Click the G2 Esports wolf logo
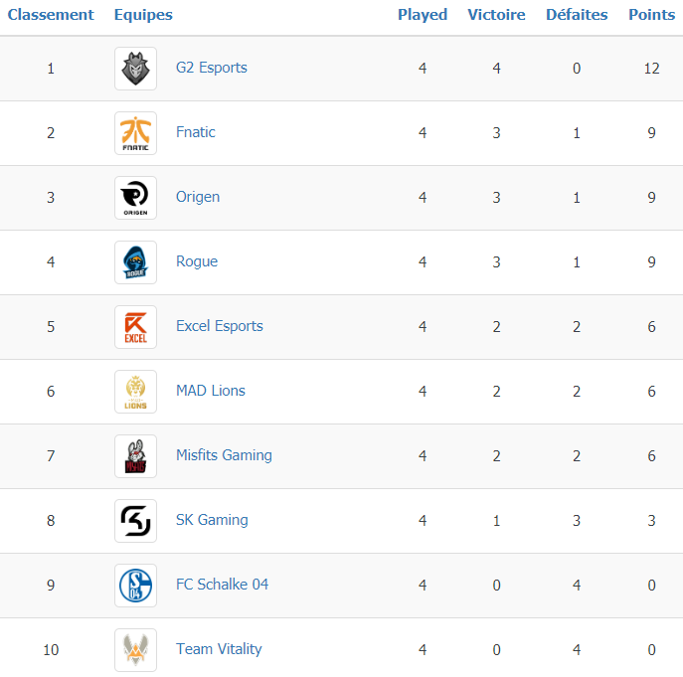This screenshot has height=677, width=683. (135, 69)
